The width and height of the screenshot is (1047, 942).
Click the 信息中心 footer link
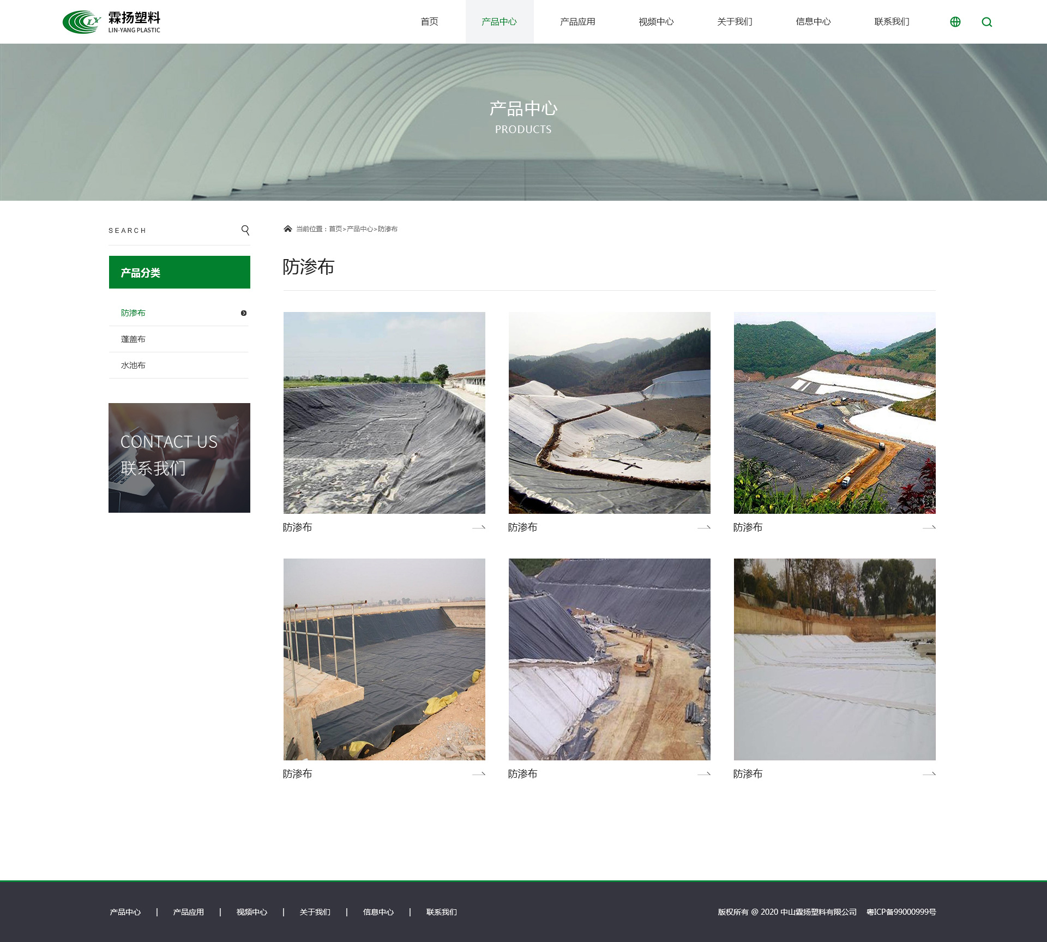coord(378,912)
